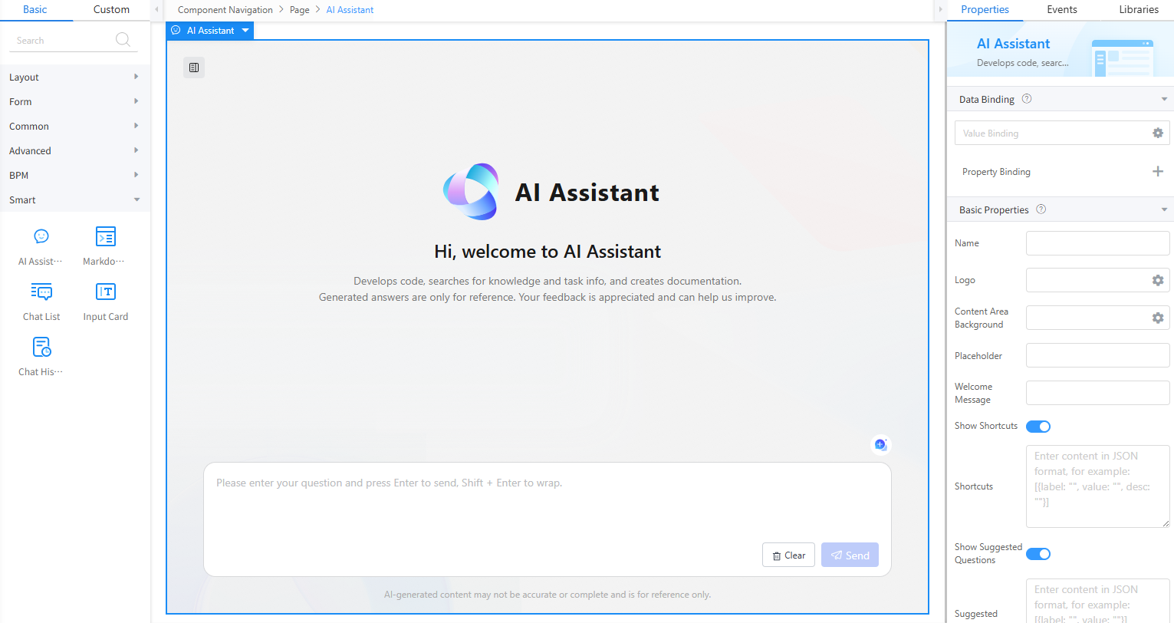
Task: Focus the Name input field
Action: coord(1097,243)
